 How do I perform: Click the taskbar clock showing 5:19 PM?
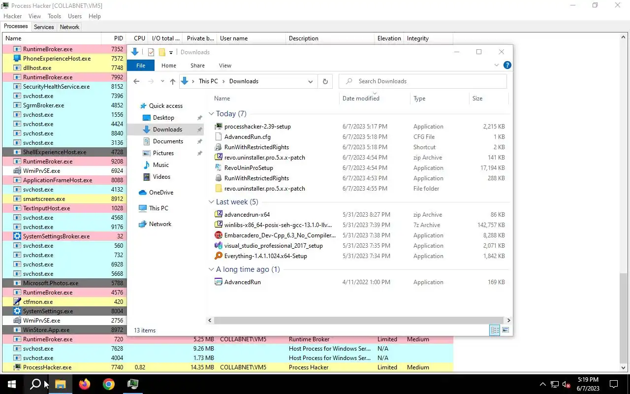(x=587, y=384)
